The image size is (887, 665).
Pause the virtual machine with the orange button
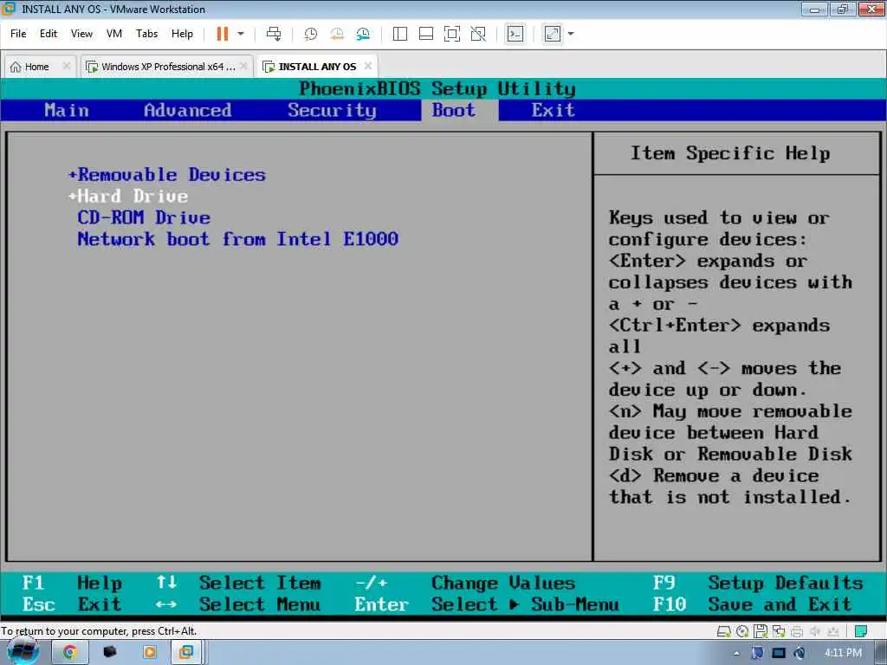click(x=223, y=34)
